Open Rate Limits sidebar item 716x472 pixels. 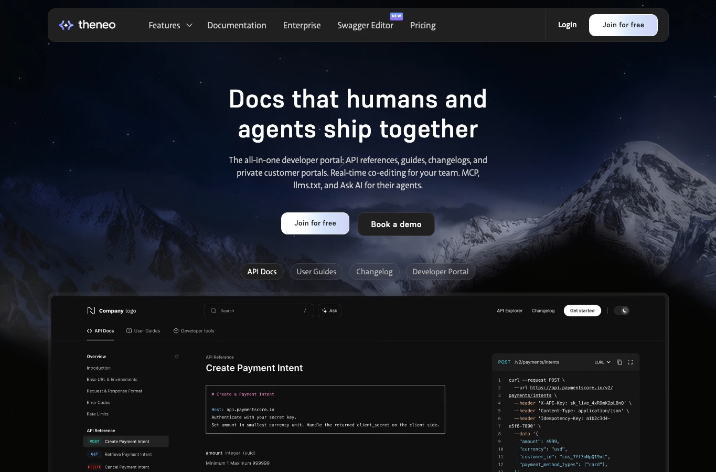98,414
